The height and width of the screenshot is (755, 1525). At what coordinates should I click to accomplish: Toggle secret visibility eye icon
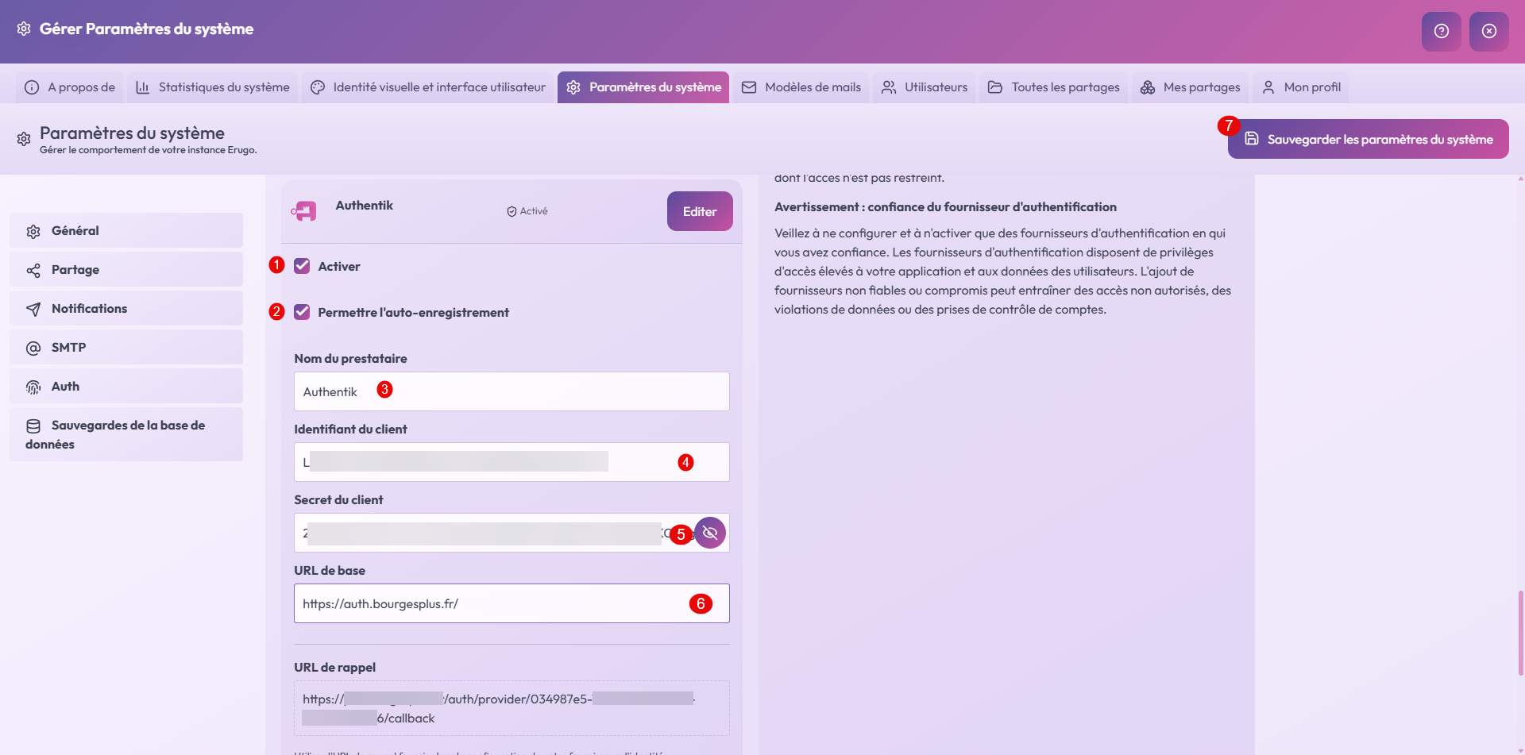pos(710,533)
